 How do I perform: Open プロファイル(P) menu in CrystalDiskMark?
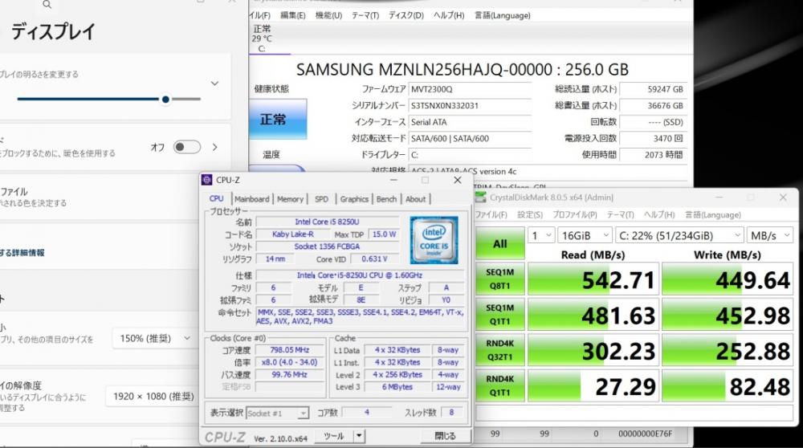(x=575, y=214)
